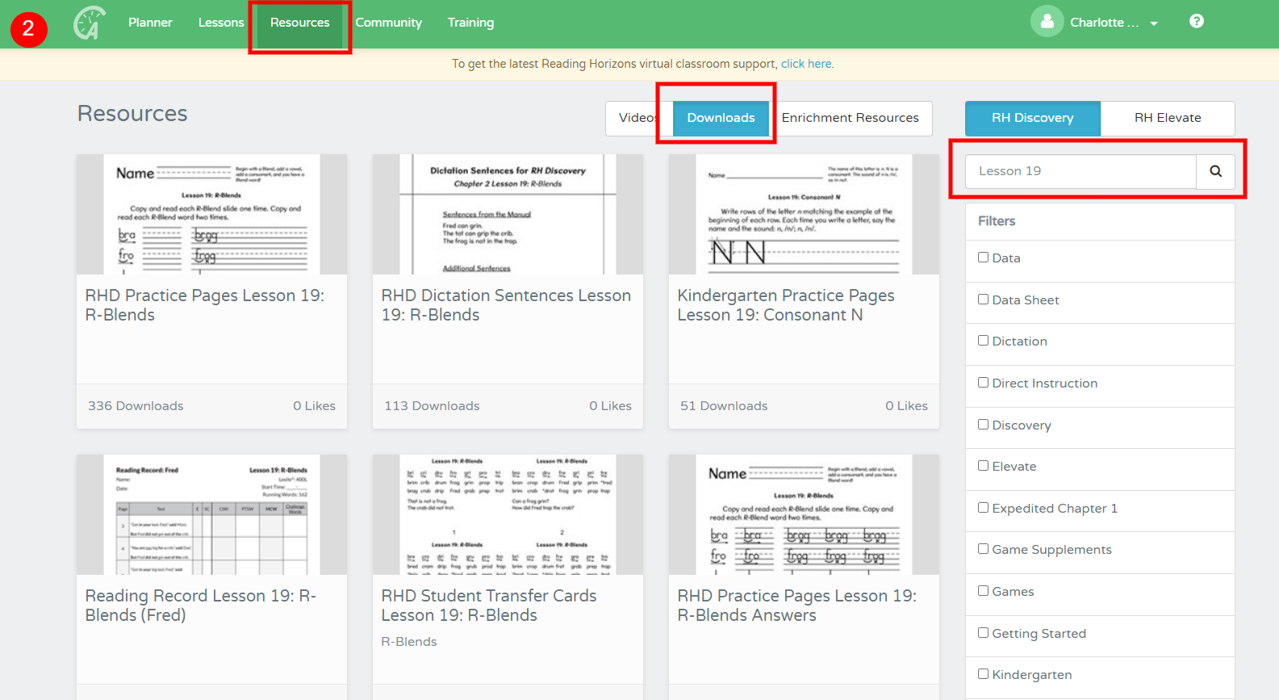Switch to the Downloads tab
This screenshot has height=700, width=1279.
pyautogui.click(x=721, y=118)
